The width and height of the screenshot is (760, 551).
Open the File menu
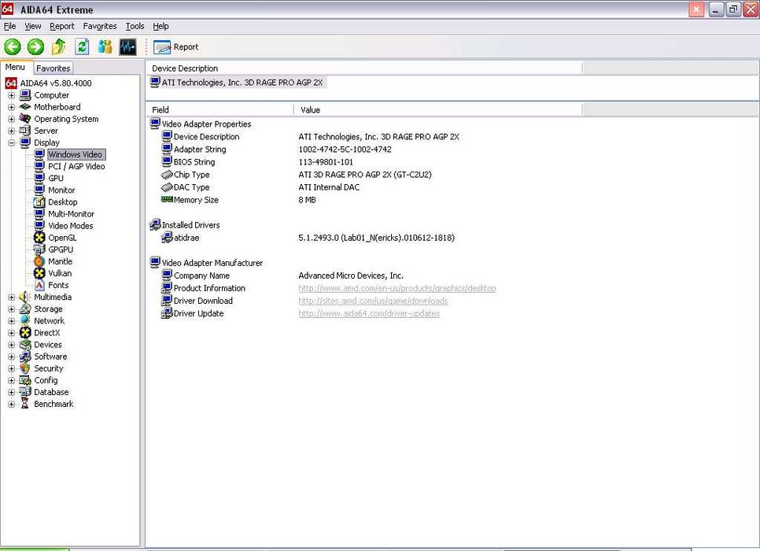click(9, 26)
